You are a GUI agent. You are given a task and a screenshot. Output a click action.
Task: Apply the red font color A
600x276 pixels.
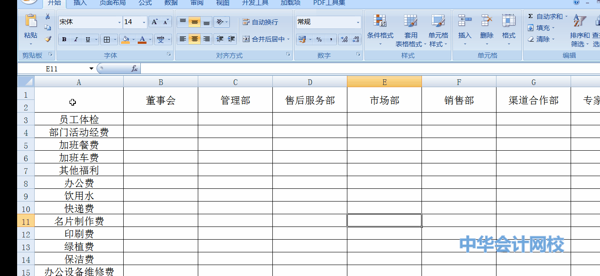tap(142, 39)
